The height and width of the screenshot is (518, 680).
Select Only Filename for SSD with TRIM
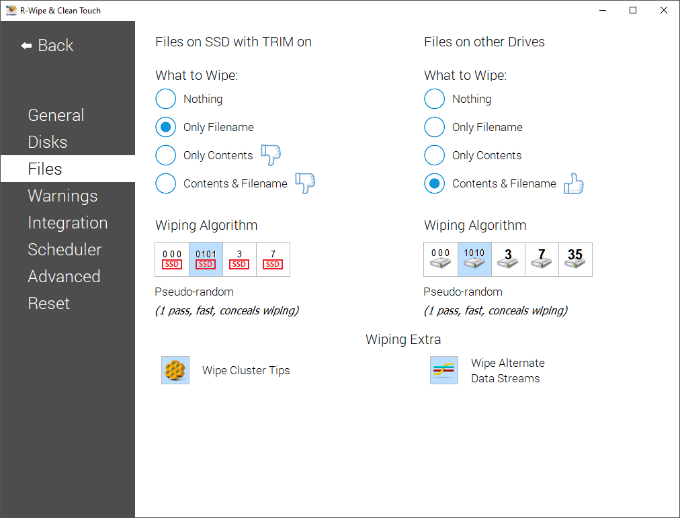(166, 127)
